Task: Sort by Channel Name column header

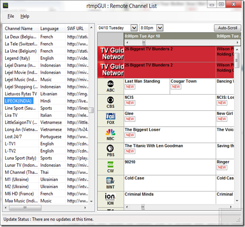Action: coord(20,29)
